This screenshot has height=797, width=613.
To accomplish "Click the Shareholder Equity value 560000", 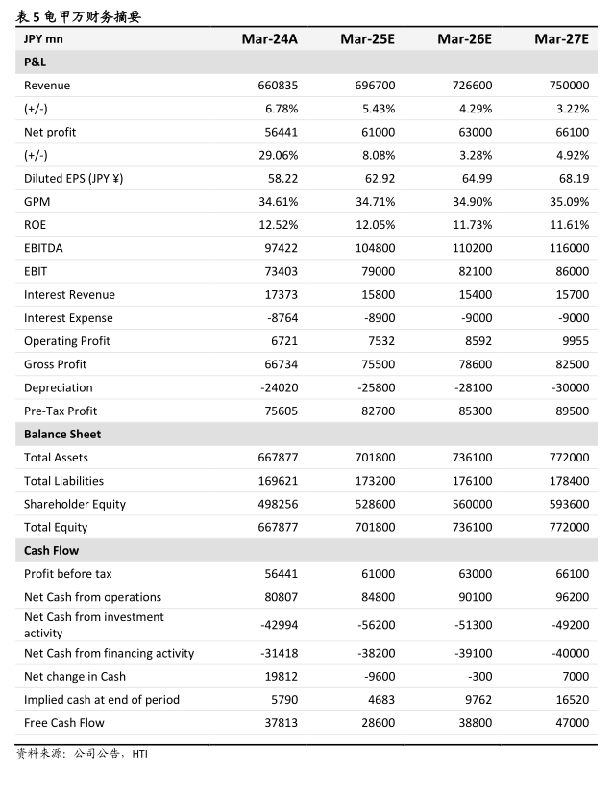I will click(x=472, y=504).
